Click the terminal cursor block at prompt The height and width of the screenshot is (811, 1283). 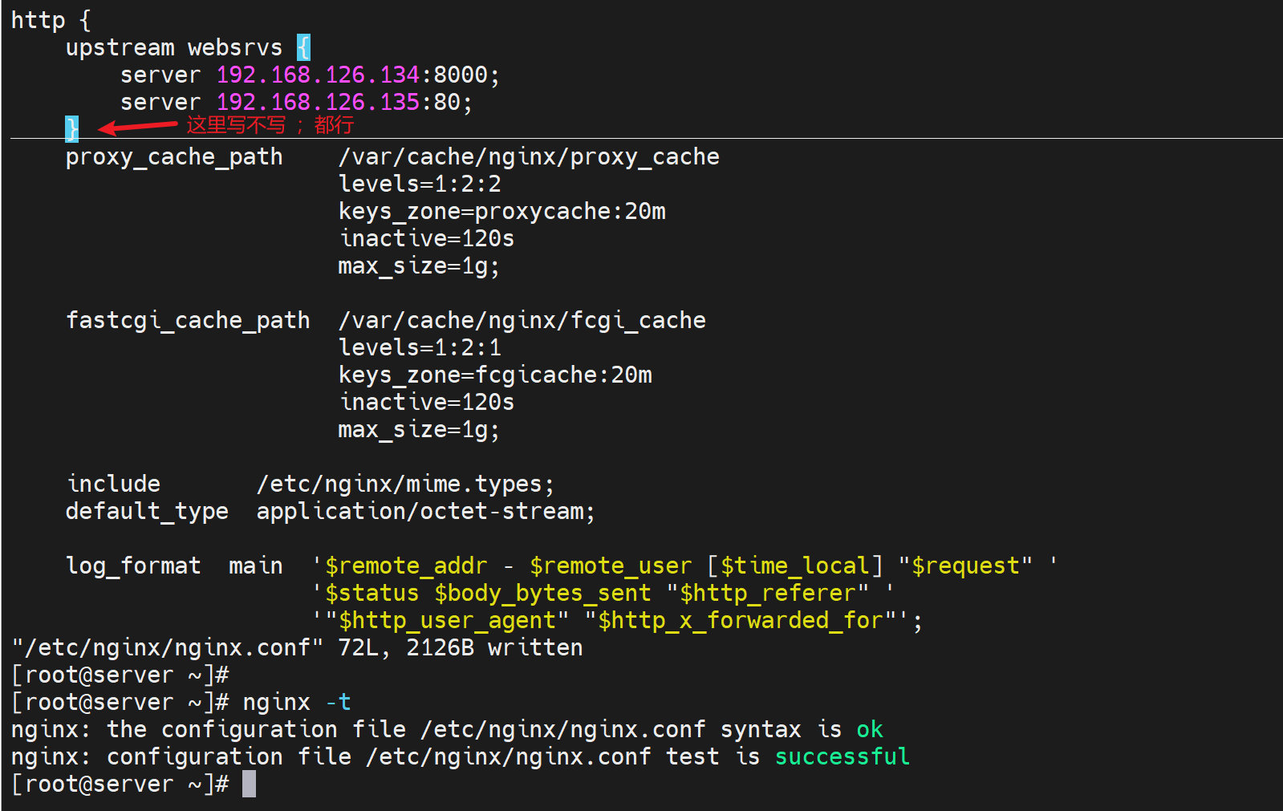click(x=249, y=784)
